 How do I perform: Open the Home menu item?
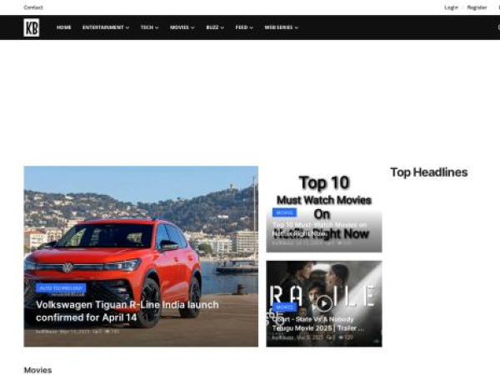64,27
